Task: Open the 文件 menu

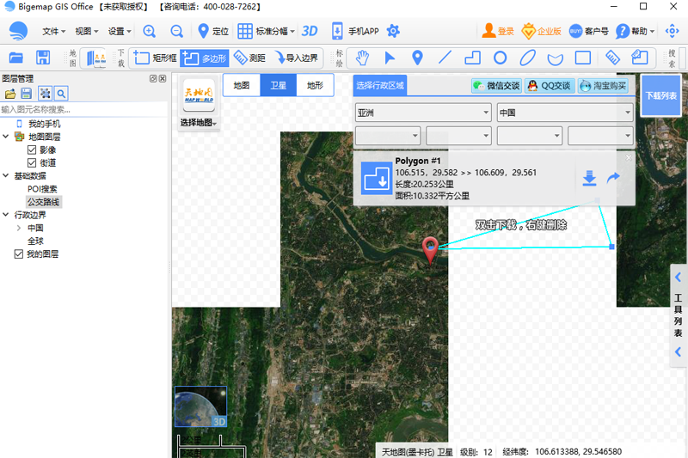Action: coord(54,31)
